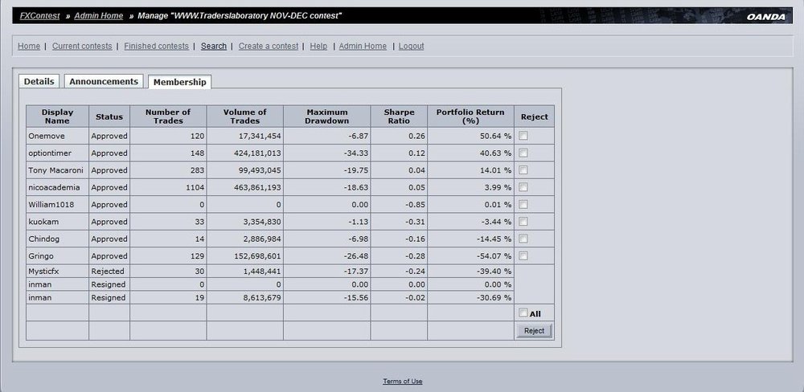This screenshot has height=392, width=804.
Task: Click the Portfolio Return (%) header
Action: (470, 116)
